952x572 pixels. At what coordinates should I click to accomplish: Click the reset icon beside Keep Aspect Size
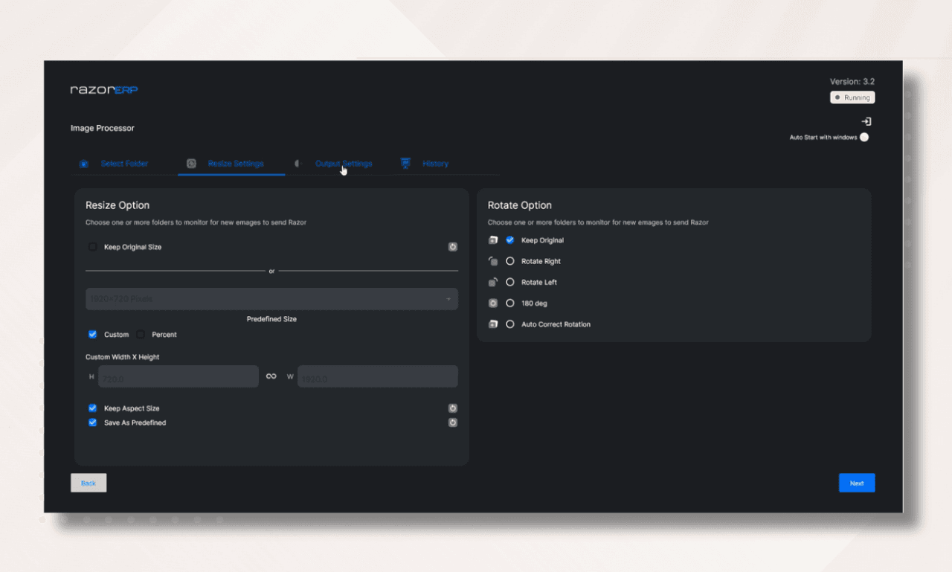(453, 408)
